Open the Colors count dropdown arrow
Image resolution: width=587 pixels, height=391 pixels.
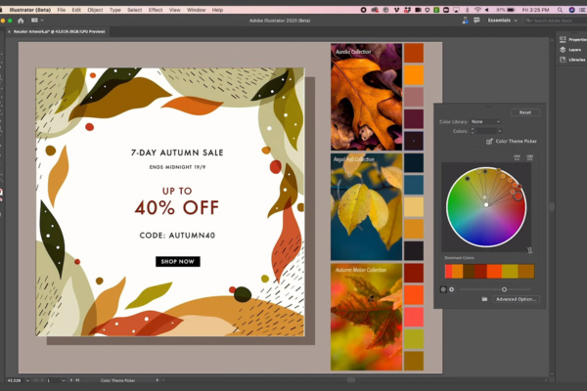pos(499,131)
